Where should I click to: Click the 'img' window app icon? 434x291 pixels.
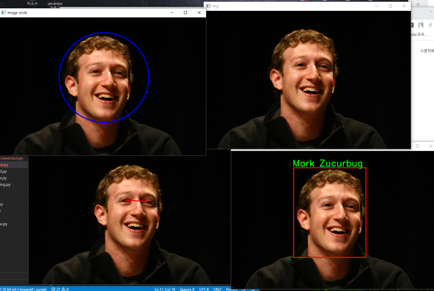pyautogui.click(x=208, y=6)
